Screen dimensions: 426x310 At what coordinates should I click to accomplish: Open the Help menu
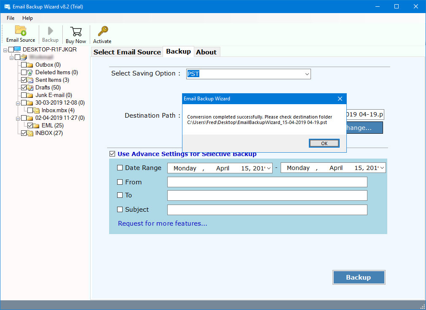[x=27, y=18]
